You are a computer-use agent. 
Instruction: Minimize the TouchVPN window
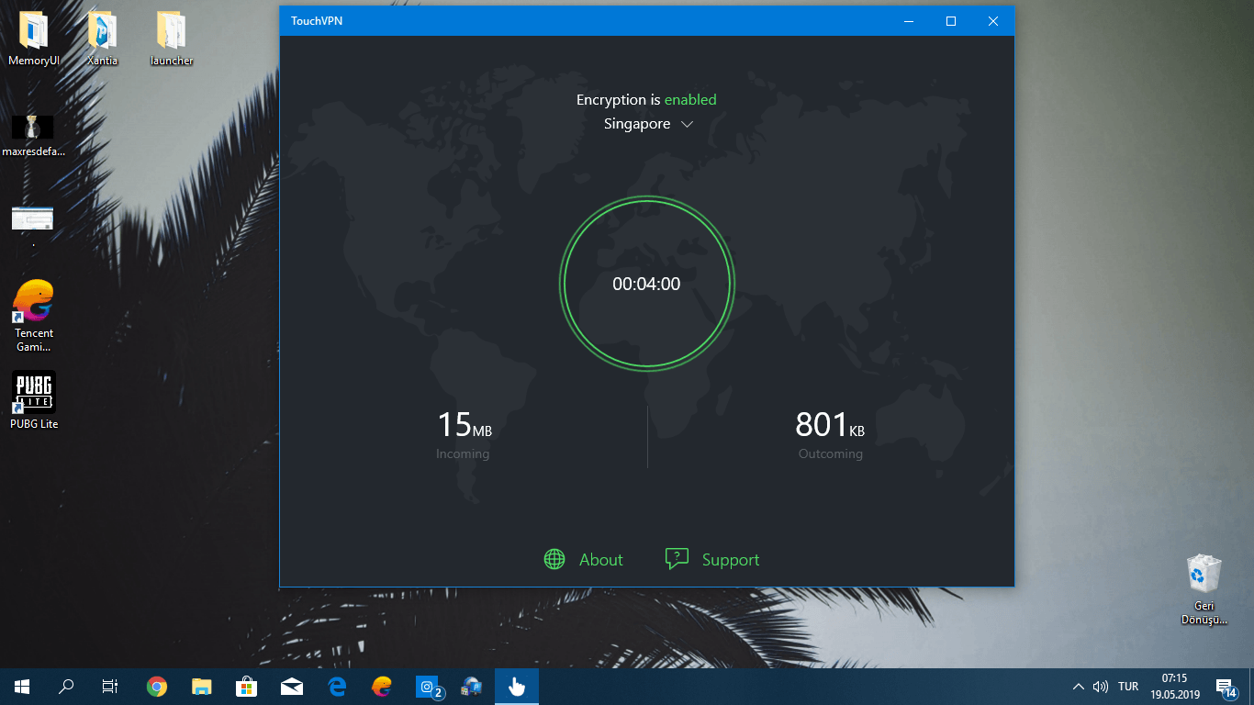click(909, 21)
